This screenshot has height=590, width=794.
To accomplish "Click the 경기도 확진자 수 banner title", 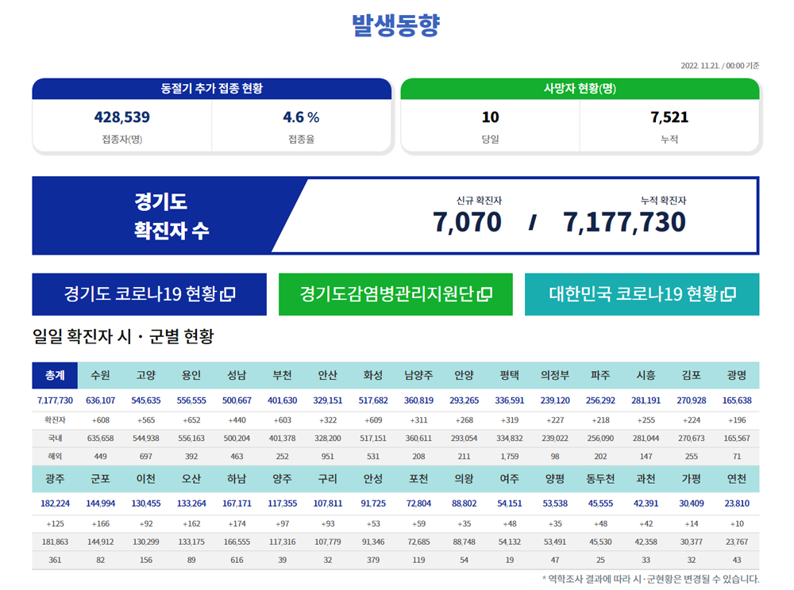I will pyautogui.click(x=172, y=216).
